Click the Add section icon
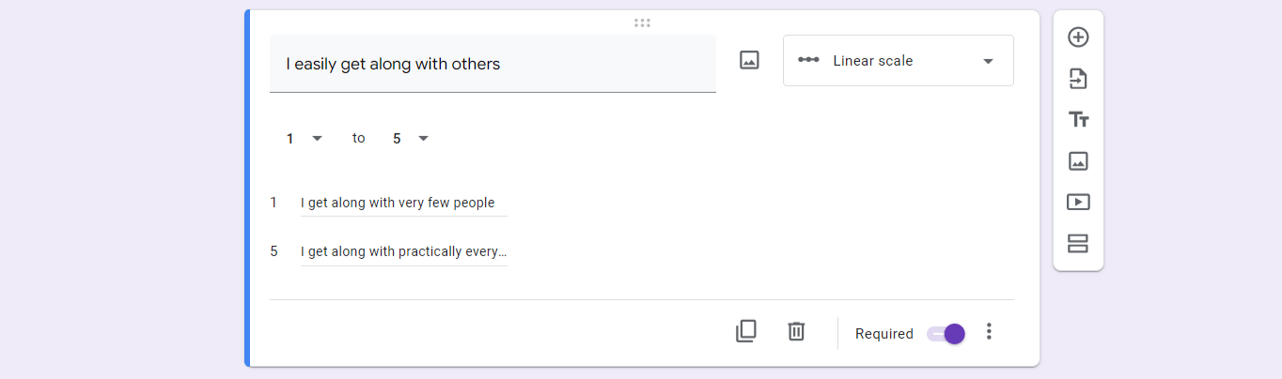 [1078, 244]
